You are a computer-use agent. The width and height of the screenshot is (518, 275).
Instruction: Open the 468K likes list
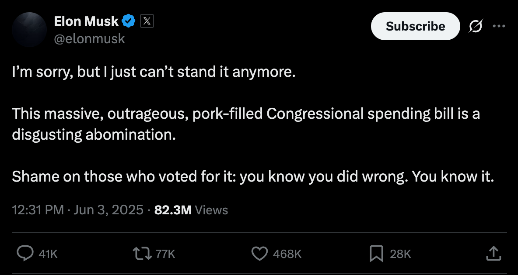287,253
